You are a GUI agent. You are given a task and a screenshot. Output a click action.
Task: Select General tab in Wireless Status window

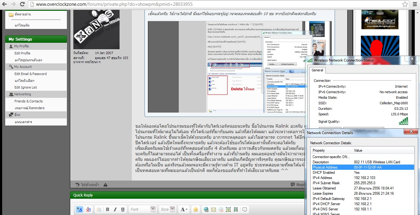point(317,70)
